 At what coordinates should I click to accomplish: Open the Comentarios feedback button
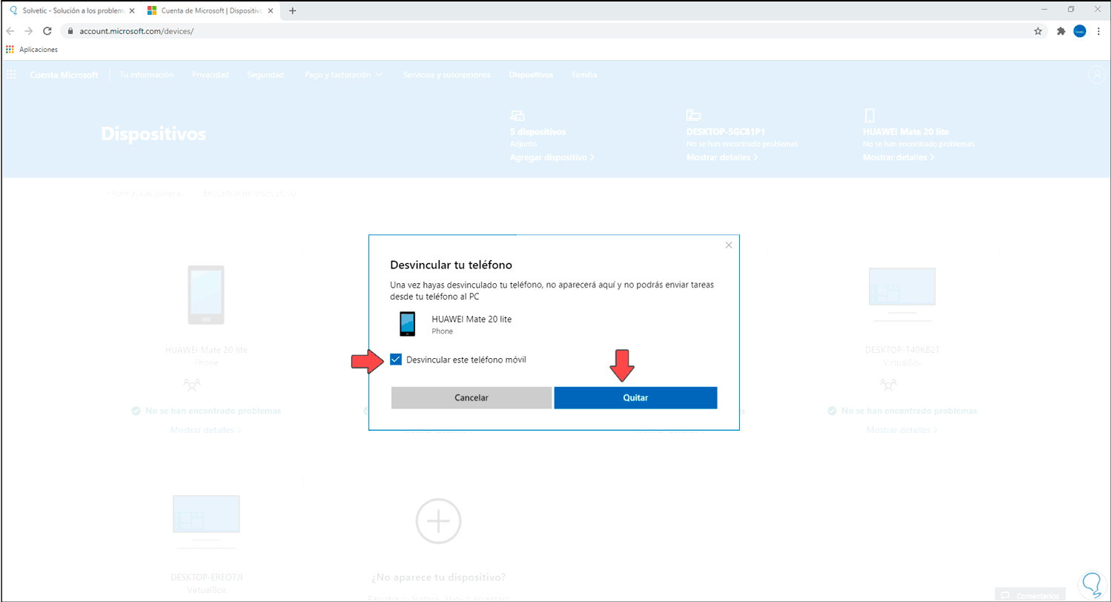click(1030, 595)
